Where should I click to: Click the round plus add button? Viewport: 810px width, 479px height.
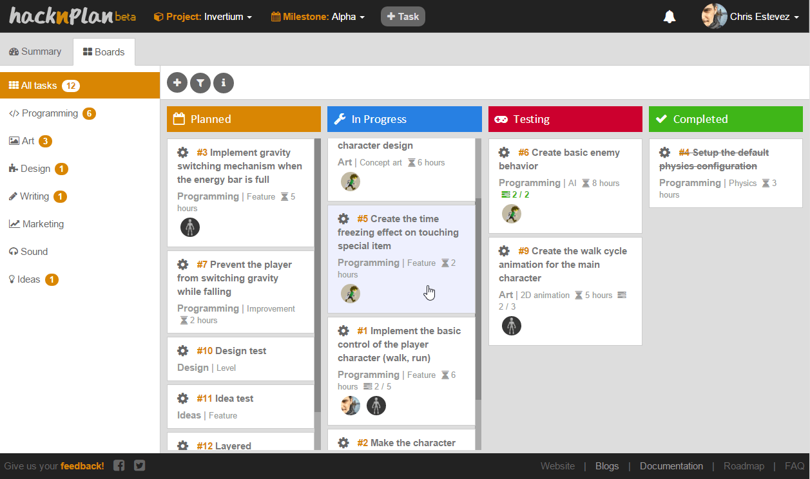pyautogui.click(x=177, y=82)
